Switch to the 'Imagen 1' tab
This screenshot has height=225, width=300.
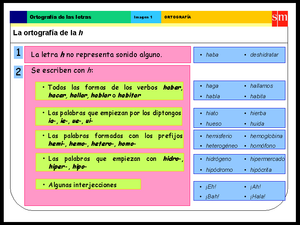click(145, 16)
